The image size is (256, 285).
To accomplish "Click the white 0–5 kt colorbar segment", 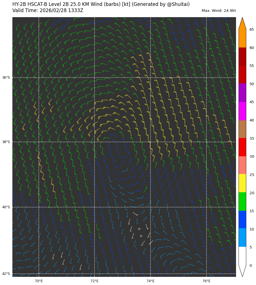I will pyautogui.click(x=242, y=256).
